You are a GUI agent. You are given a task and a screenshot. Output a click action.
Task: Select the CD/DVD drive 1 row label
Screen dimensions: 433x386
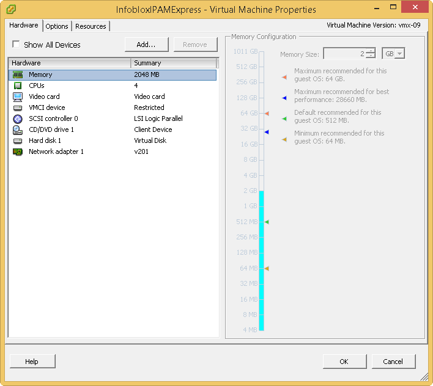pos(51,130)
